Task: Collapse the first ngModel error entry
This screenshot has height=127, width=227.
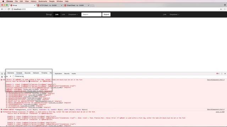Action: tap(3, 80)
